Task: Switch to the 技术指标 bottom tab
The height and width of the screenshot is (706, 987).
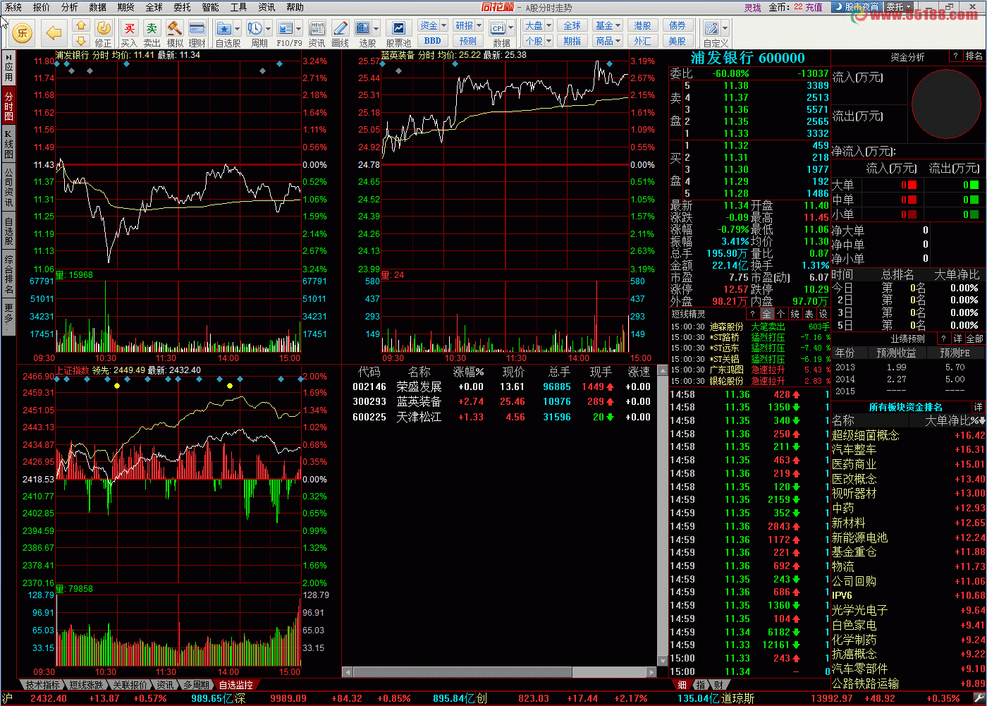Action: click(x=42, y=685)
